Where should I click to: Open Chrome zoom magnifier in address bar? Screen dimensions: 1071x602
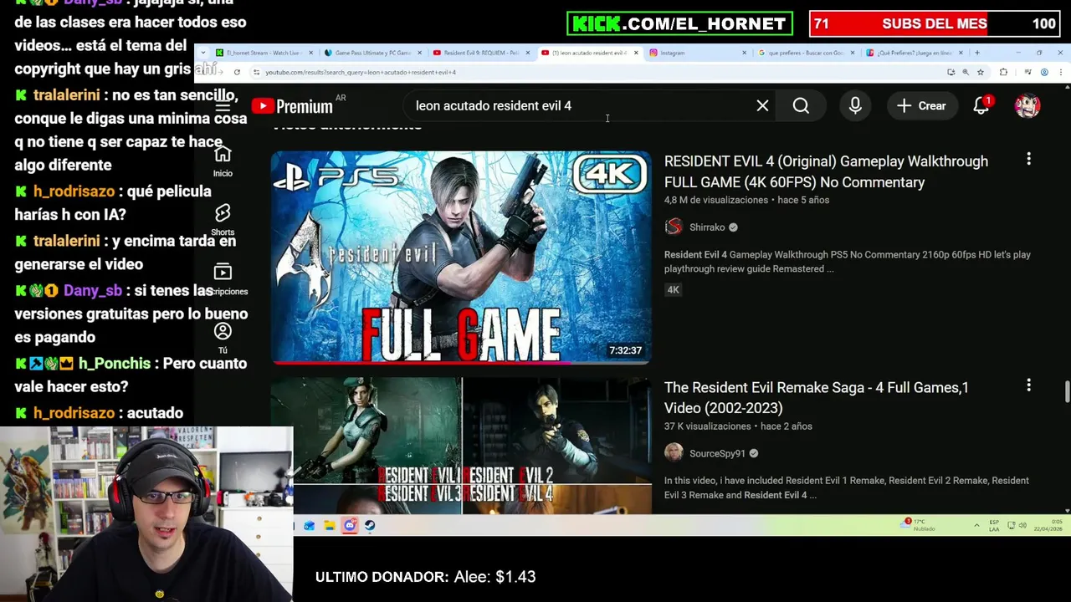[966, 72]
